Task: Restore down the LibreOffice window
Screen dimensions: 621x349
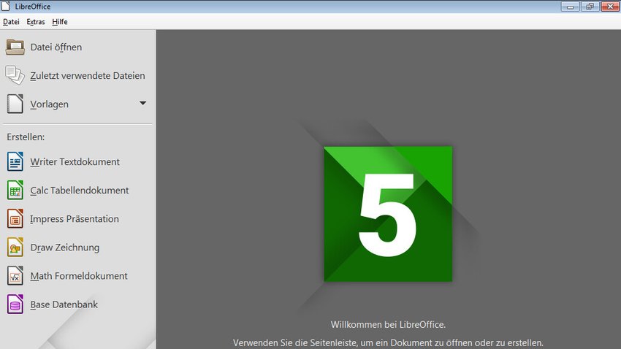Action: coord(590,7)
